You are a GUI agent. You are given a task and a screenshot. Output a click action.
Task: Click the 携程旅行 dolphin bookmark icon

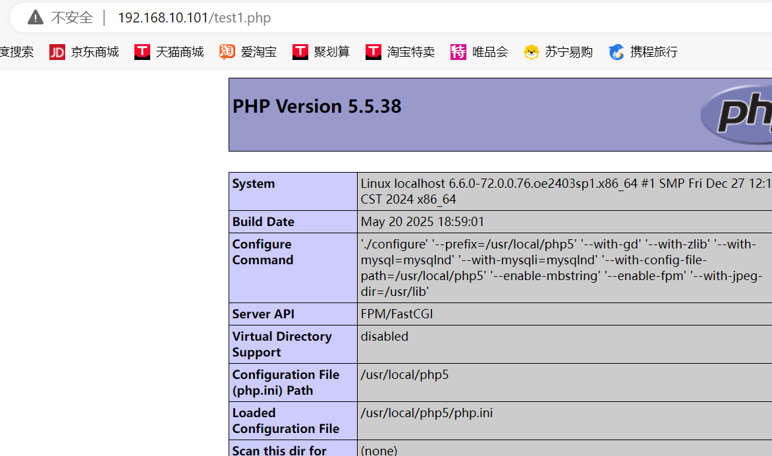[617, 51]
